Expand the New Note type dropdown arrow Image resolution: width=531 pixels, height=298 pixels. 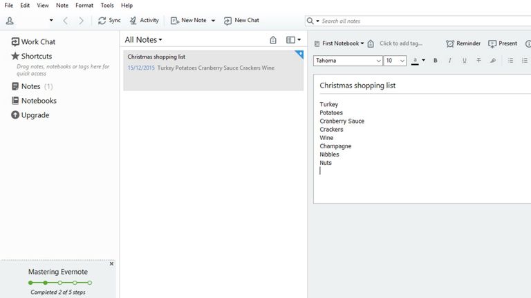tap(213, 21)
